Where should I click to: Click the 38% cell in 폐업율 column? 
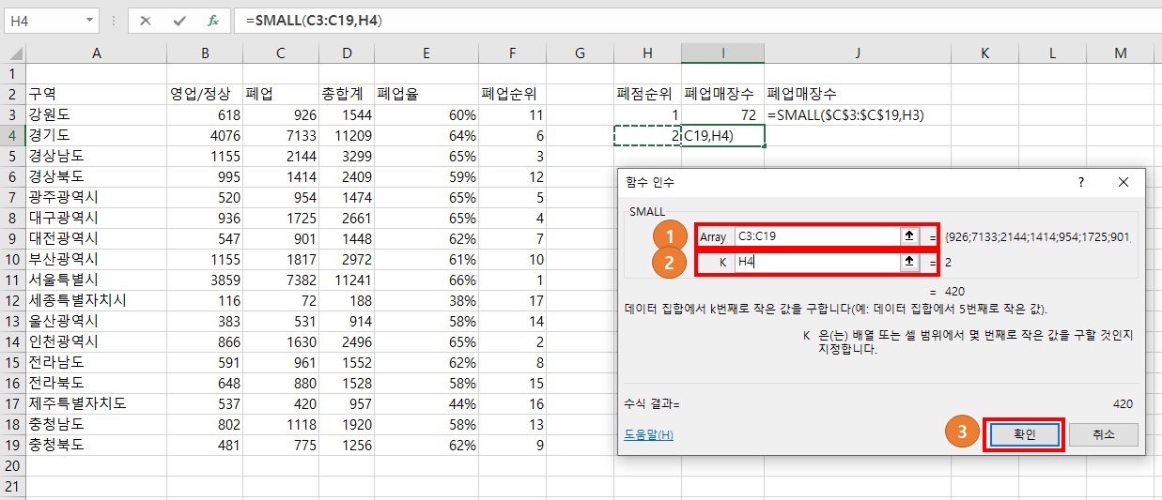[426, 300]
